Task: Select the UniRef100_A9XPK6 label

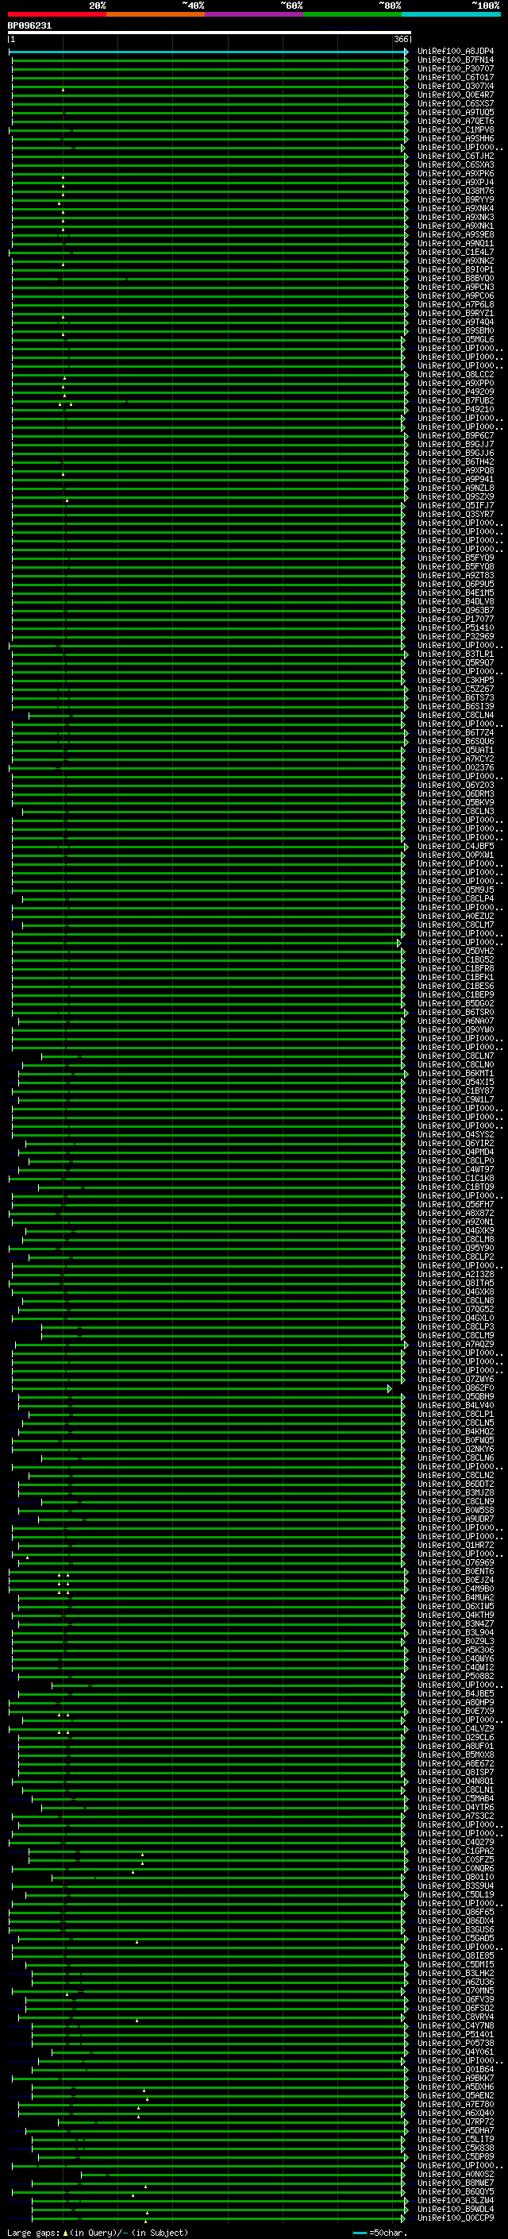Action: tap(455, 173)
